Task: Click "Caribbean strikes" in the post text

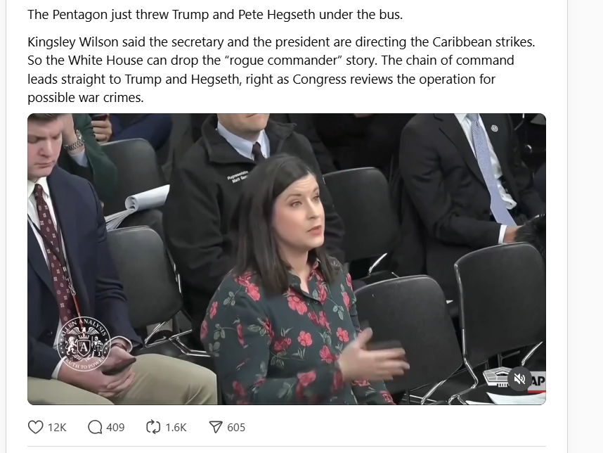Action: pos(484,42)
